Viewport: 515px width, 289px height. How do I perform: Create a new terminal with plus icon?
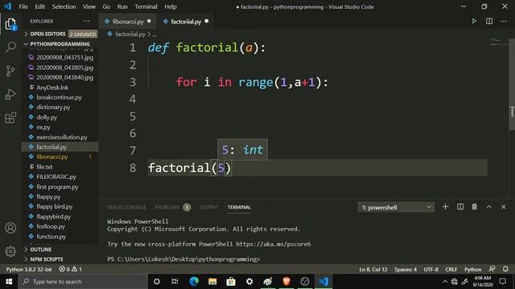click(x=445, y=207)
